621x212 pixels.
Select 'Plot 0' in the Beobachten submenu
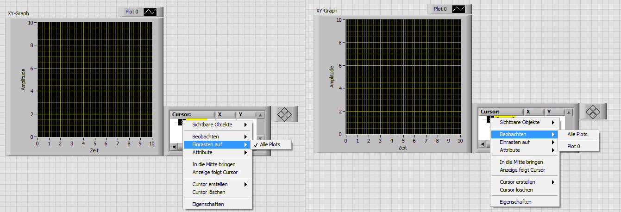[574, 146]
